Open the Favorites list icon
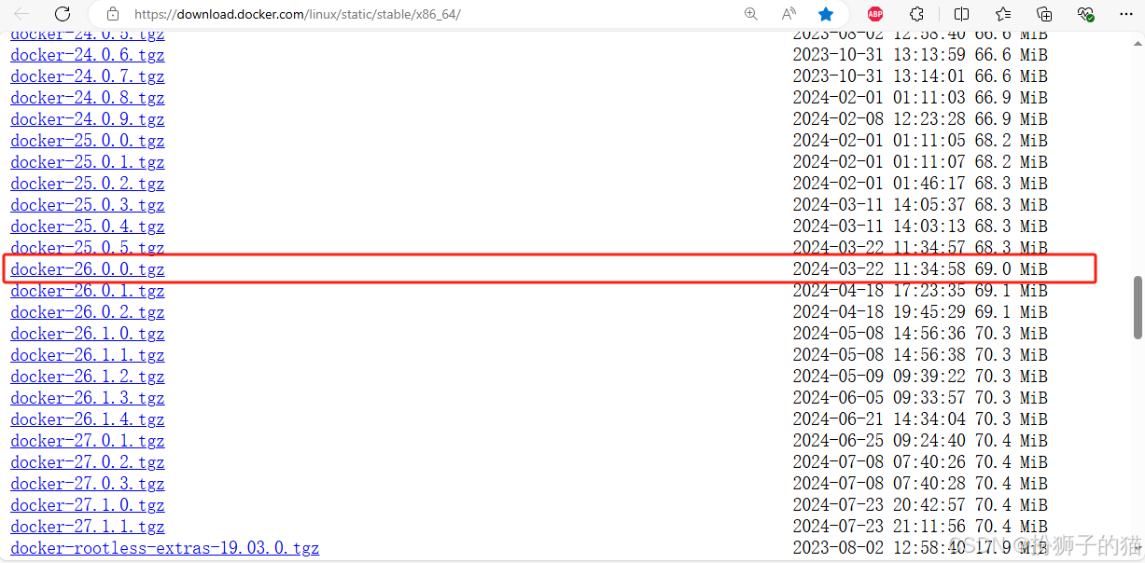The image size is (1145, 563). click(x=1003, y=14)
